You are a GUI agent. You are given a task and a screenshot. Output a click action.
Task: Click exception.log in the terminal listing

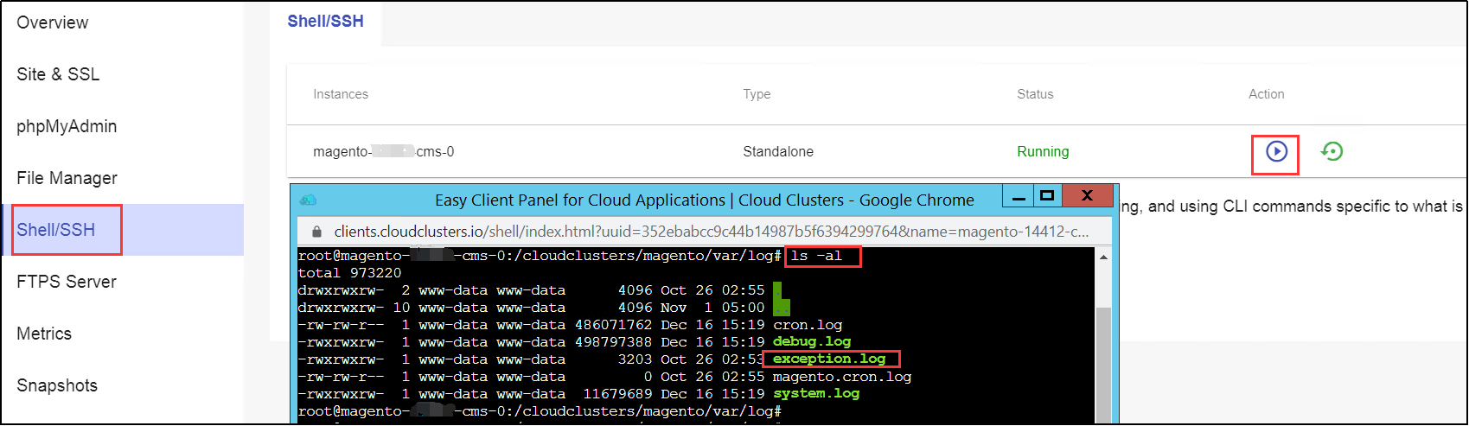point(828,359)
